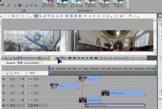The image size is (162, 109).
Task: Open blend mode dropdown of first layer
Action: pos(20,79)
